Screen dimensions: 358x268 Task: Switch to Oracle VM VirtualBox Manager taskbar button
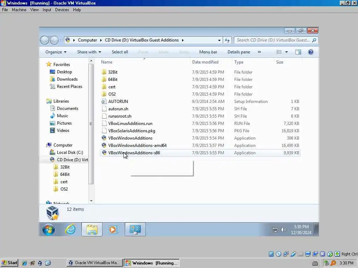95,263
